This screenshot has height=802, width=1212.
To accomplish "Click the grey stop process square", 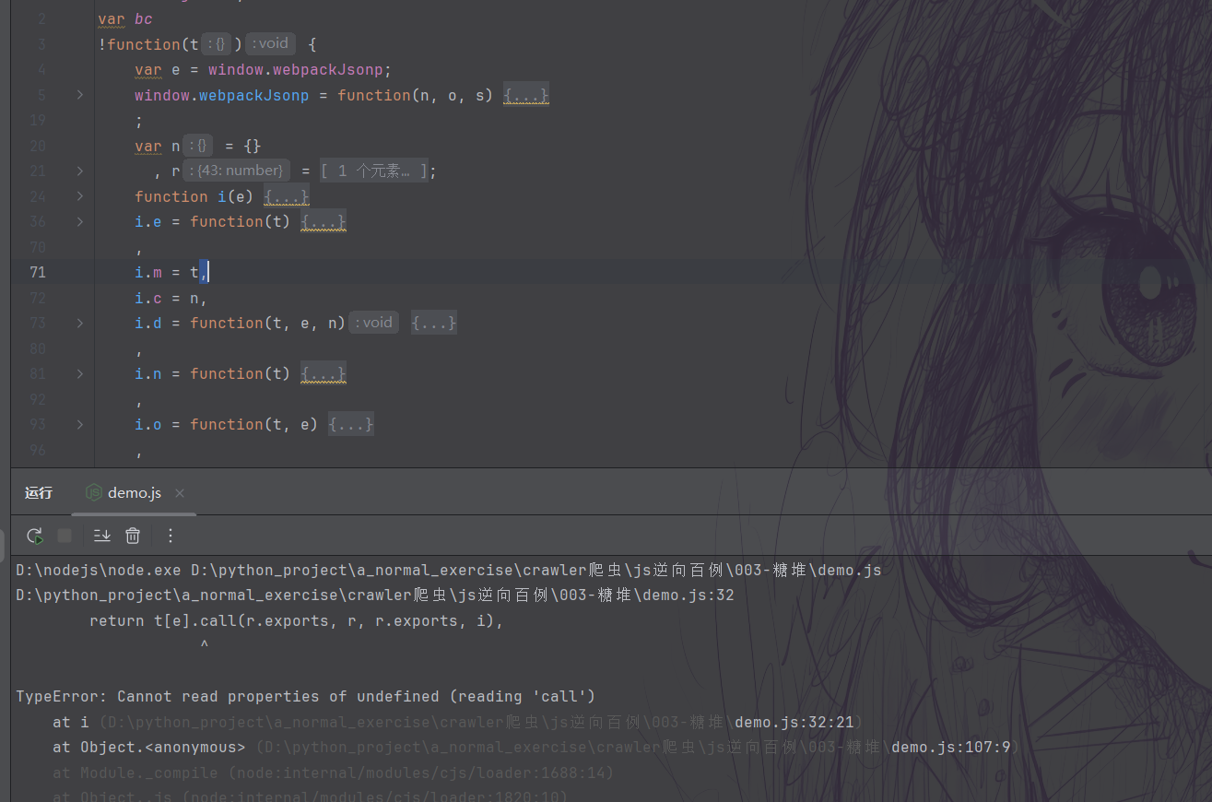I will [65, 536].
